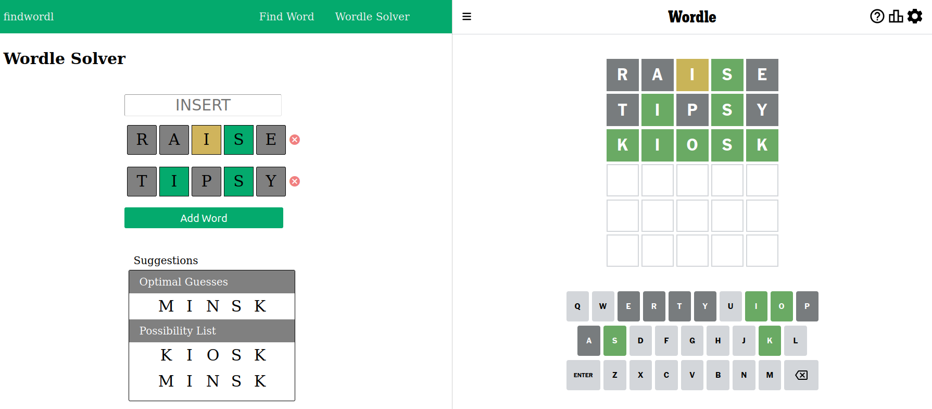Click the W key on the keyboard

pos(603,306)
